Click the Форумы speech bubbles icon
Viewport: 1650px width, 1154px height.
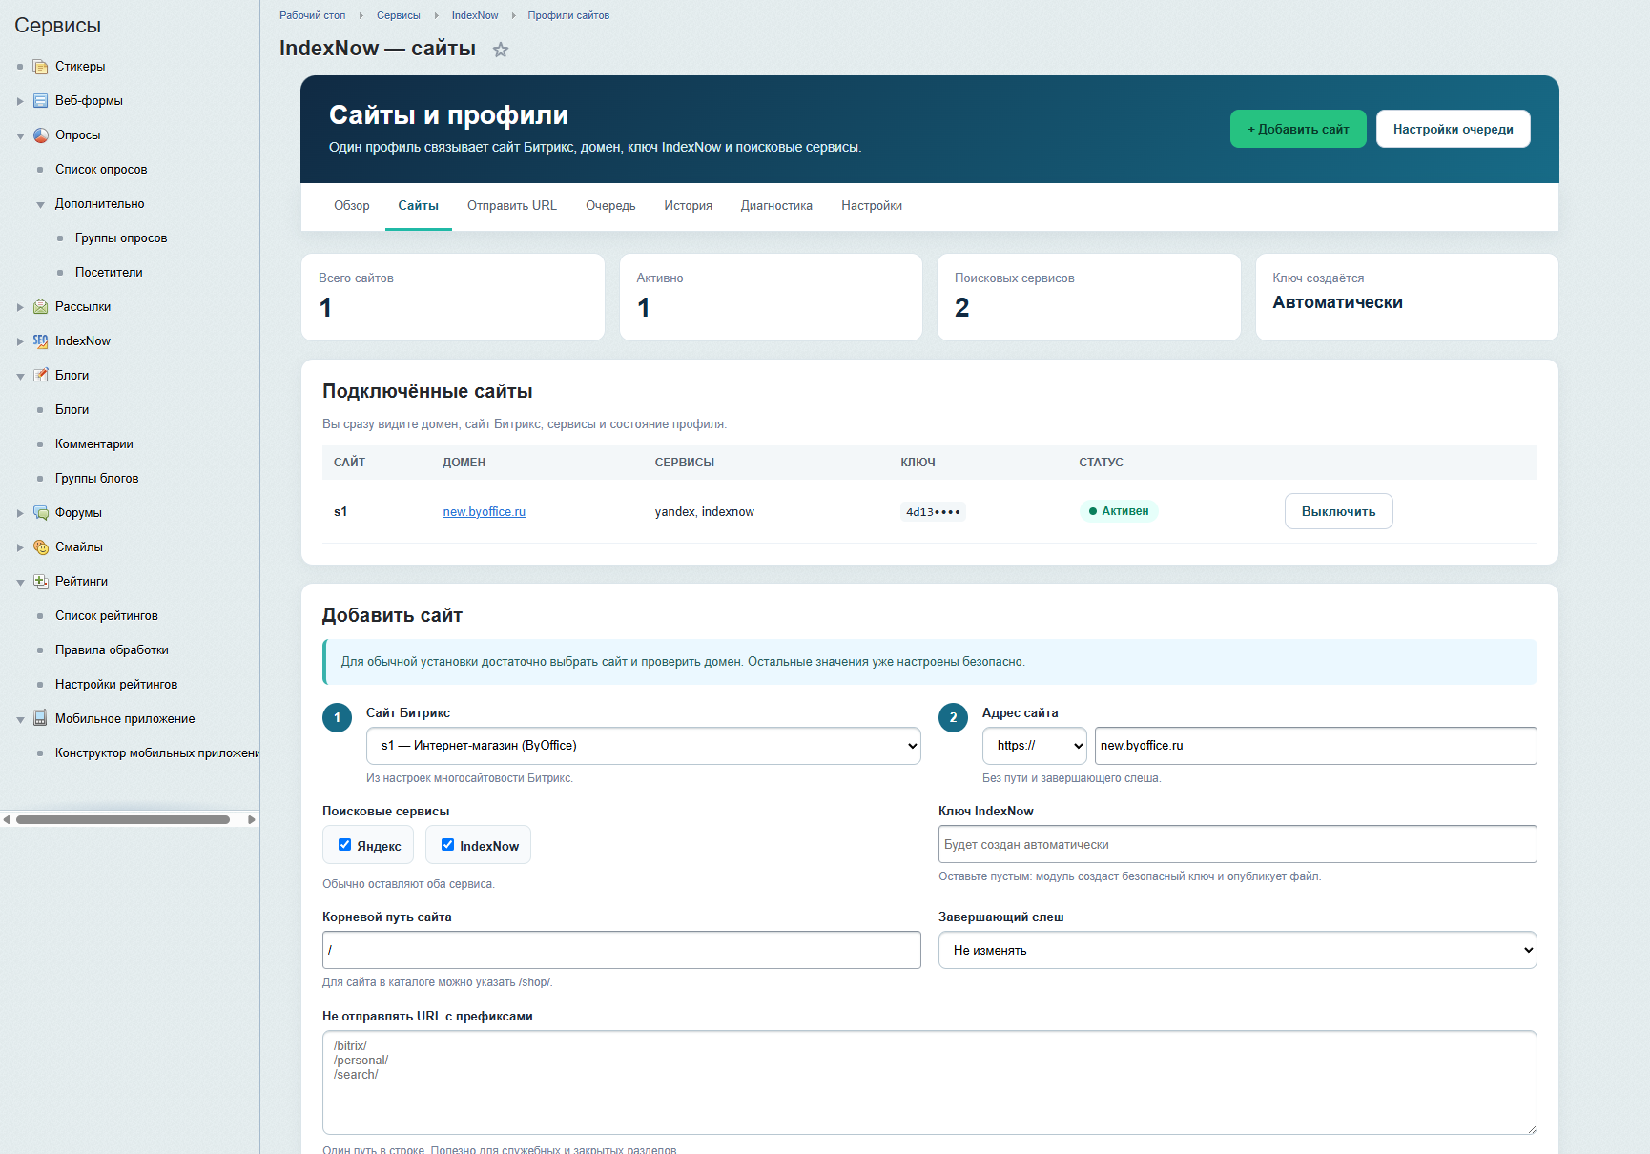coord(40,513)
